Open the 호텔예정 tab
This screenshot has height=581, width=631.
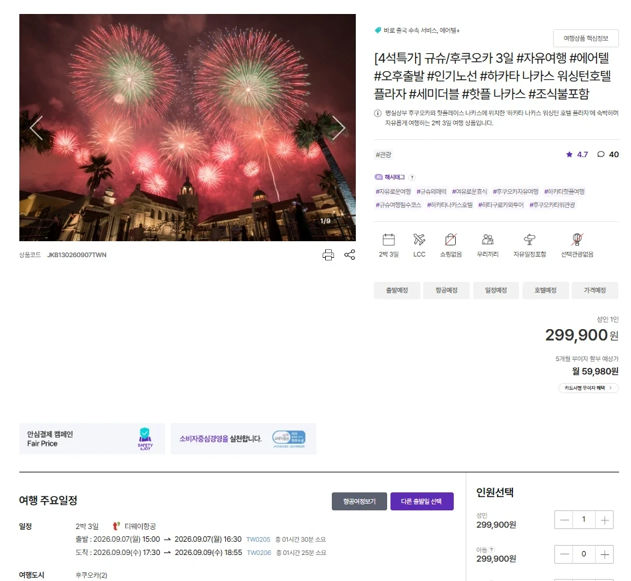click(545, 290)
